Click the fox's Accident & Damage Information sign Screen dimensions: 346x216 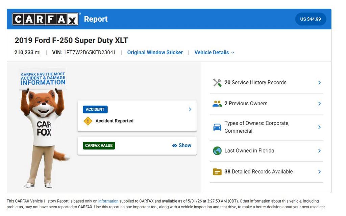pyautogui.click(x=43, y=79)
